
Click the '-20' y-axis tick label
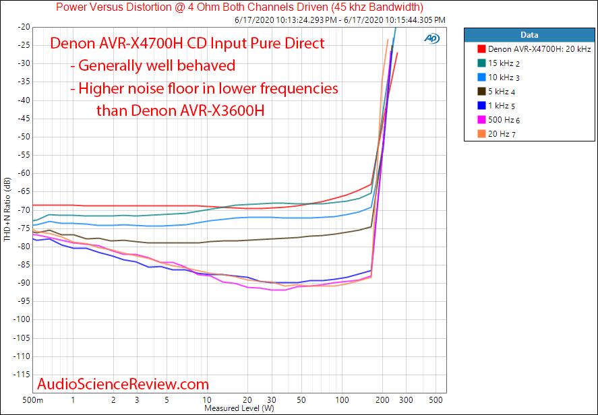coord(24,27)
